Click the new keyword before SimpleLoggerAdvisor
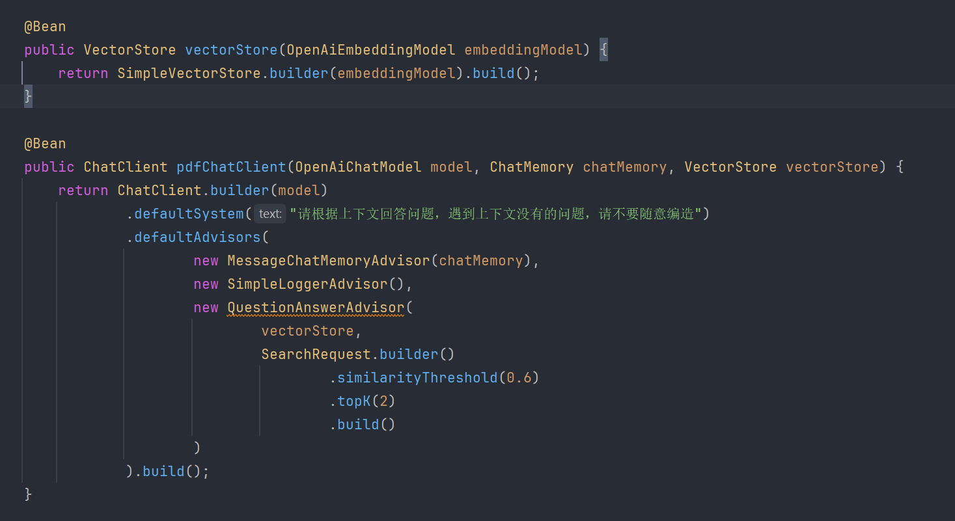955x521 pixels. (206, 284)
